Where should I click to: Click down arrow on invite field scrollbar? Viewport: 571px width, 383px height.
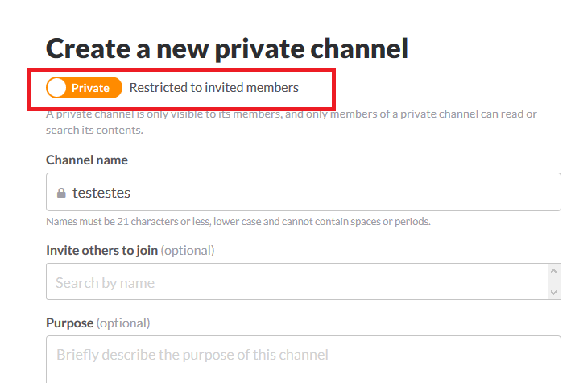click(553, 292)
